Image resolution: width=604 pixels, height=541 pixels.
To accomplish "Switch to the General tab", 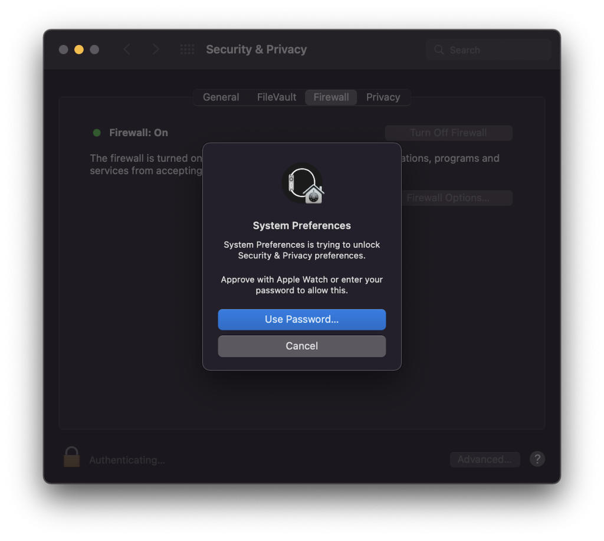I will [221, 97].
